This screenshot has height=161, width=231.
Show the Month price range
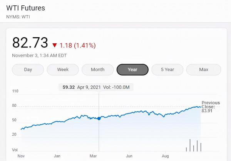(98, 70)
